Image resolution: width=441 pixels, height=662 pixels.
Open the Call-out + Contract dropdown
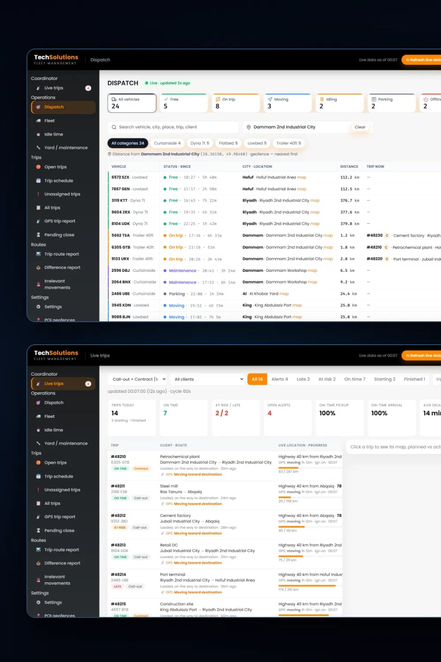[138, 379]
